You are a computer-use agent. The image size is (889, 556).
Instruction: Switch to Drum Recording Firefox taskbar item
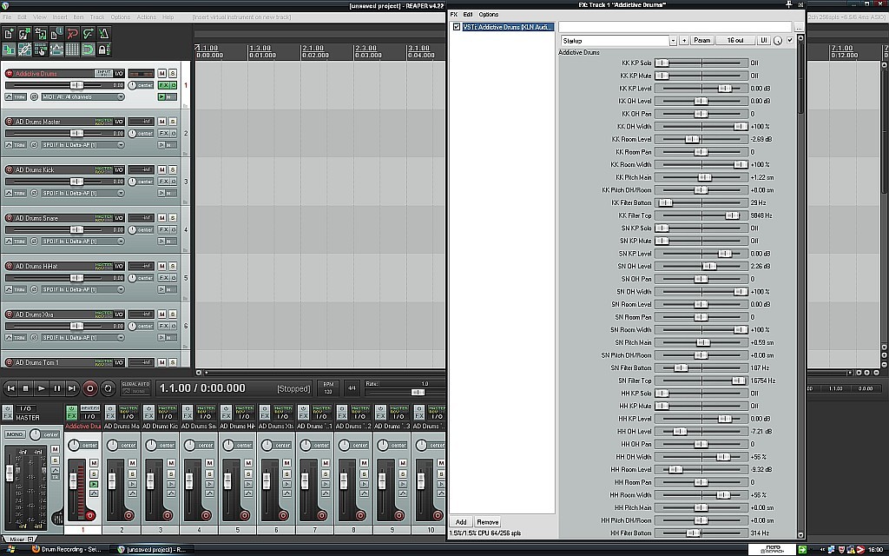click(x=67, y=550)
